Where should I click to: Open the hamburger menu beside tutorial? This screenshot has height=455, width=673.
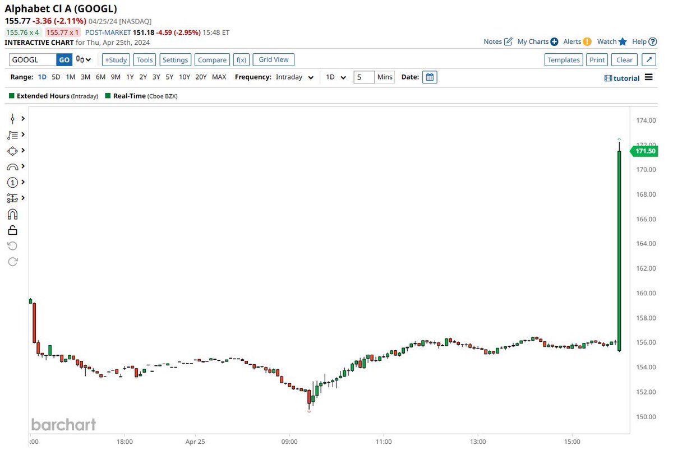[x=649, y=77]
